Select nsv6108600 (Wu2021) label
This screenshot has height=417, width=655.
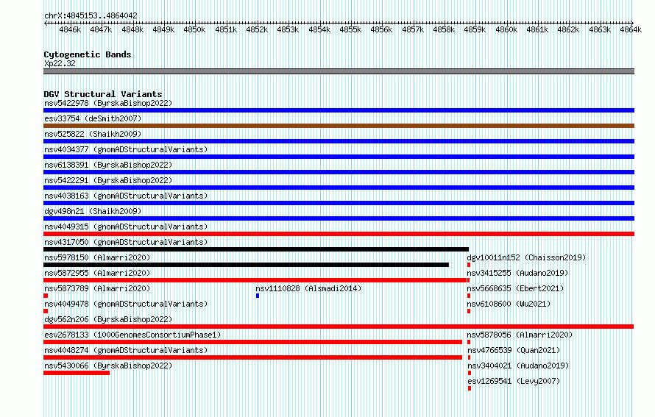[x=509, y=304]
